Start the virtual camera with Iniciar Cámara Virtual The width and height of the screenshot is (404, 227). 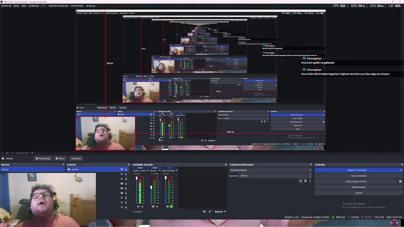point(356,181)
